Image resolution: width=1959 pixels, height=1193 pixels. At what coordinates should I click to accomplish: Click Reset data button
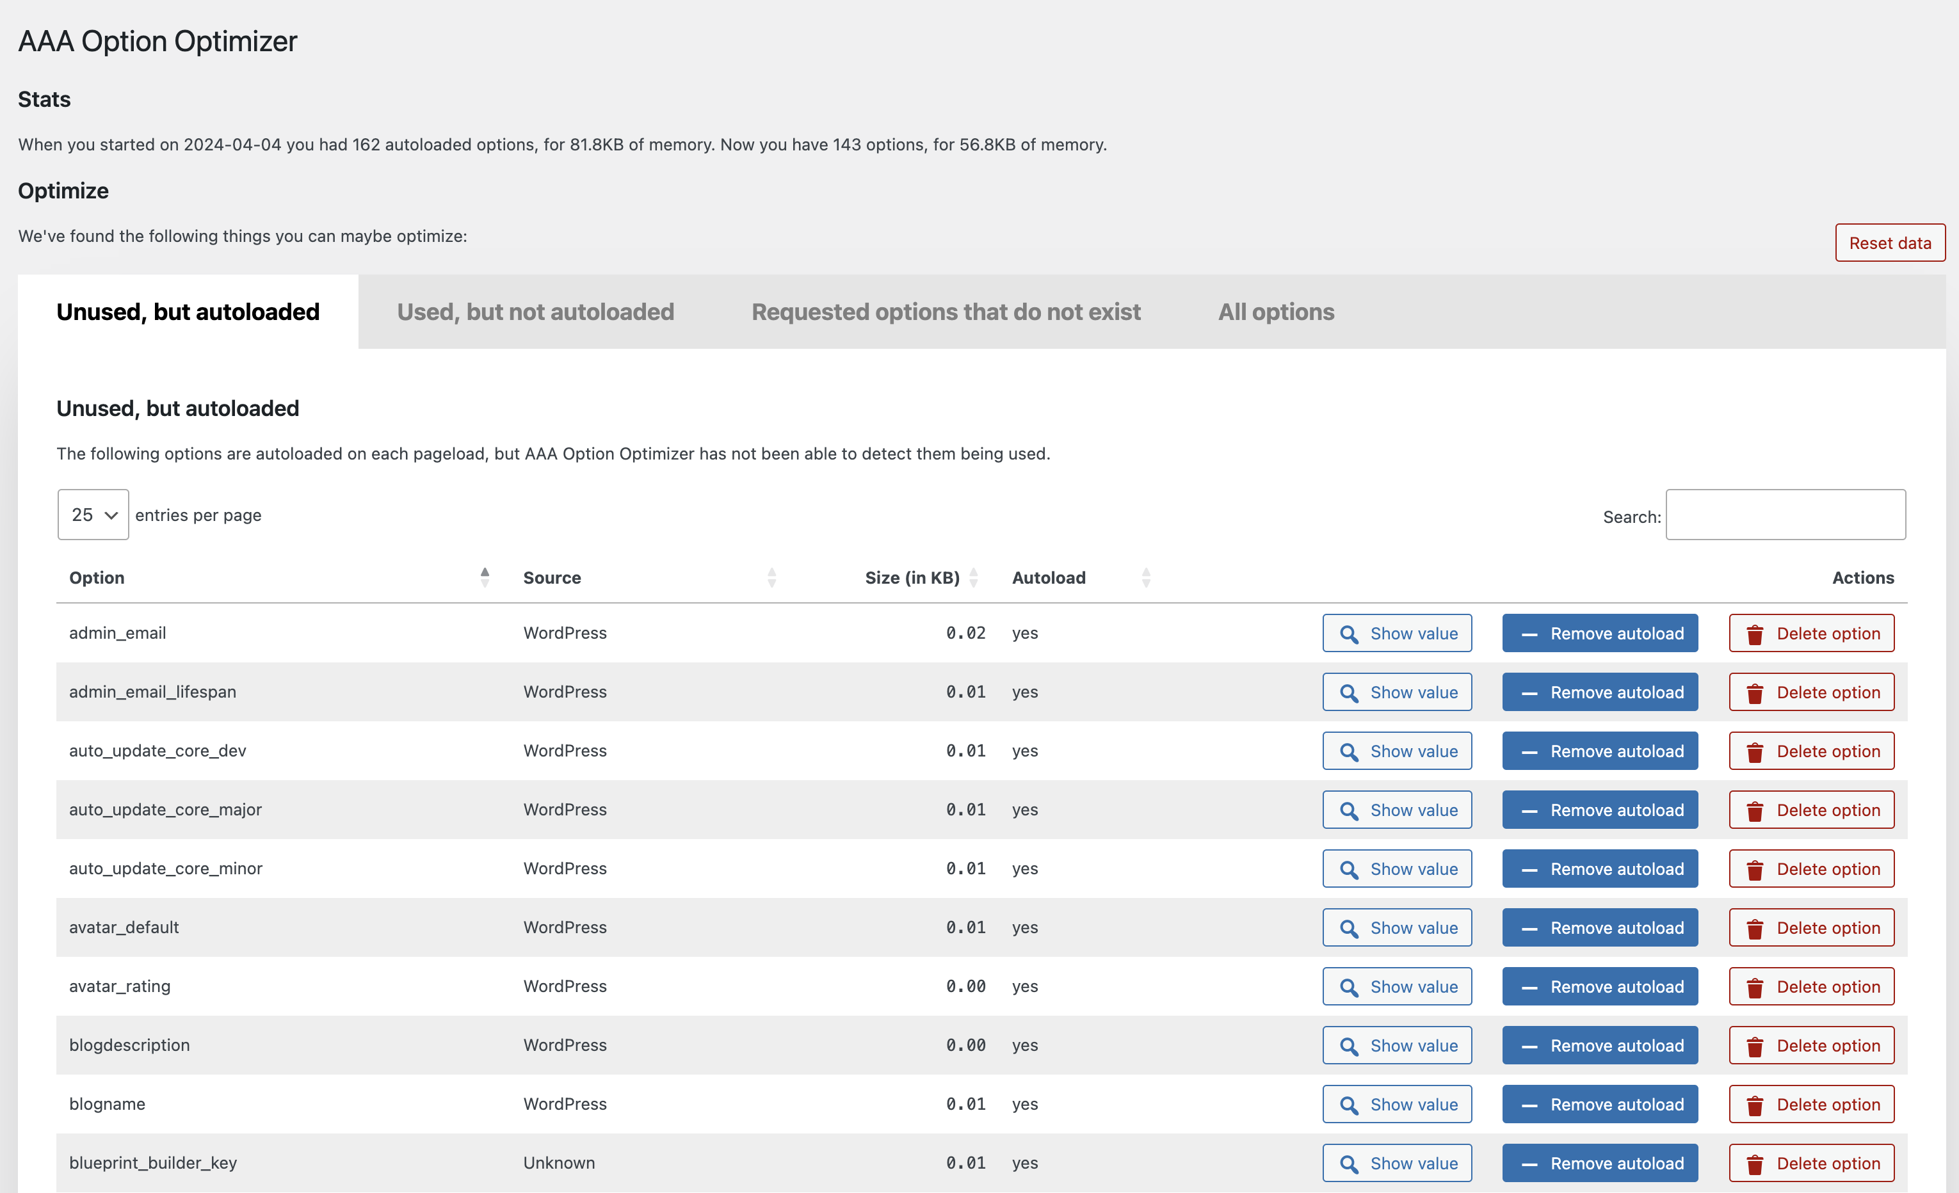(1889, 242)
